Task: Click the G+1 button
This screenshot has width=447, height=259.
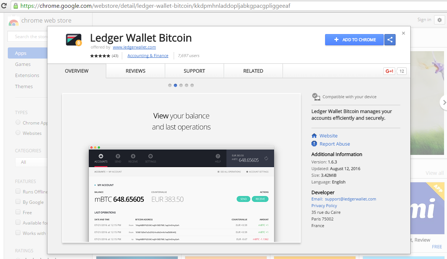Action: (x=389, y=71)
